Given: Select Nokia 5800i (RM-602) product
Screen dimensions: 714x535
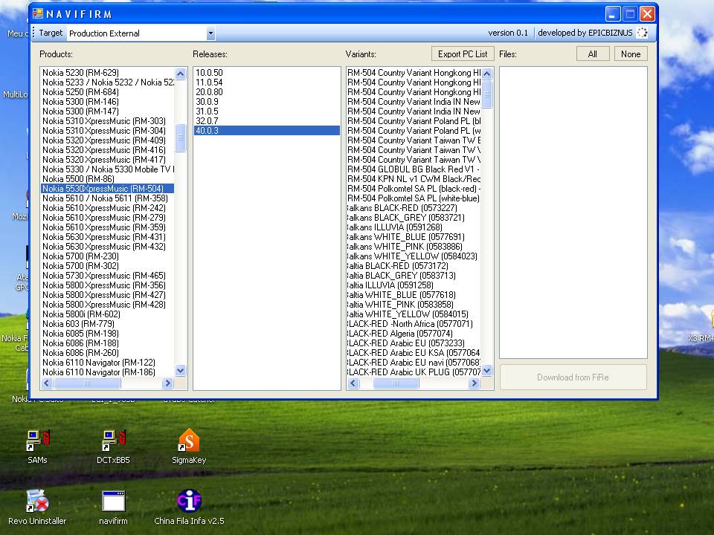Looking at the screenshot, I should [x=107, y=314].
